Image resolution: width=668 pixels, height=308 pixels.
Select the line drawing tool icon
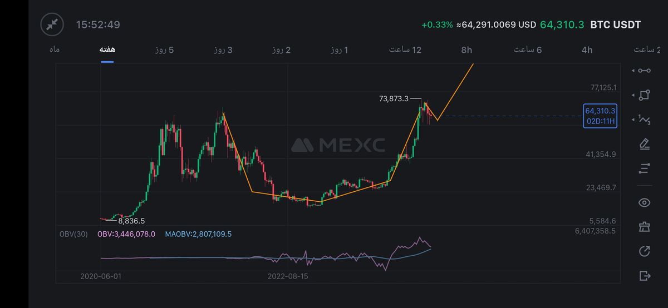[x=645, y=70]
